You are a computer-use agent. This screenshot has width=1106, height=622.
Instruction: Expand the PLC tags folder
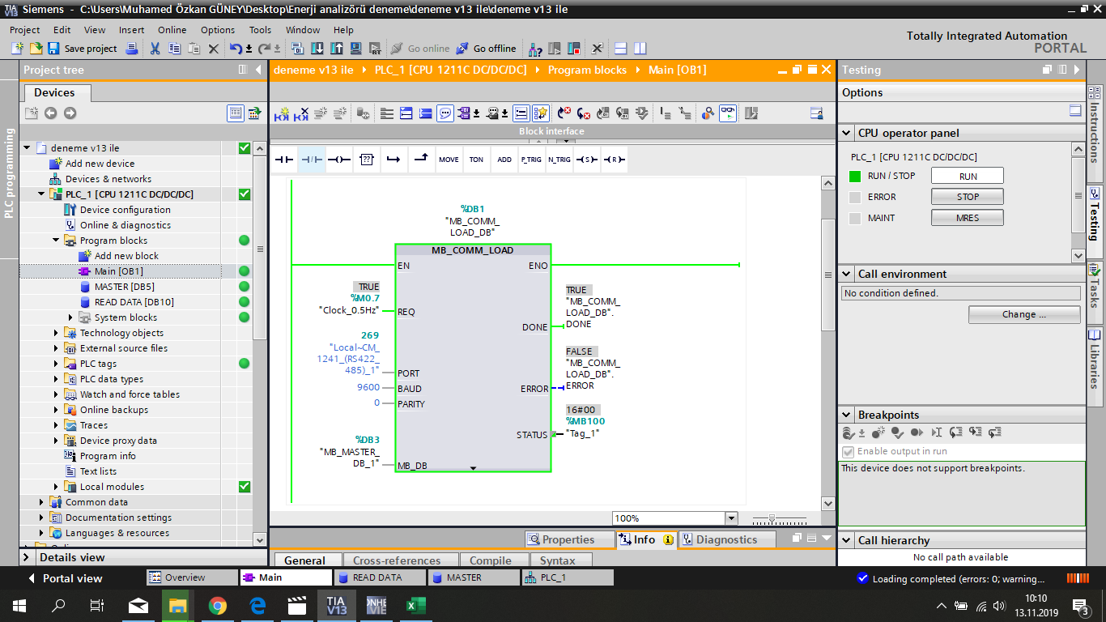click(57, 364)
